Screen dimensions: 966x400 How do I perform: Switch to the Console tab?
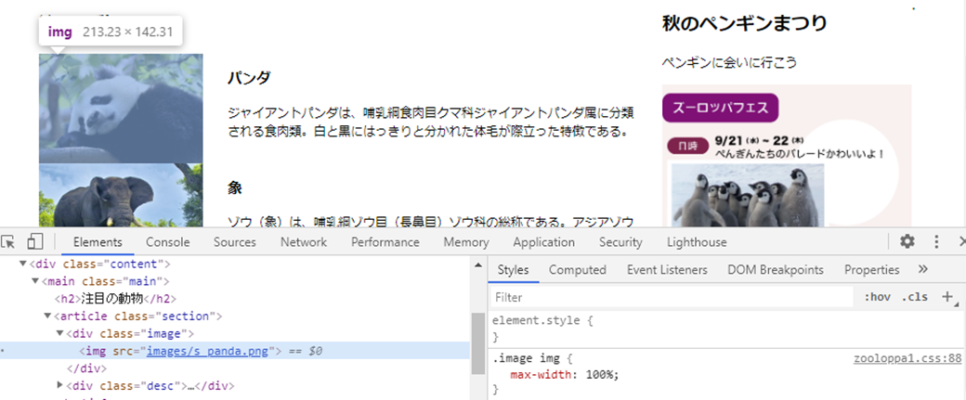pos(167,242)
